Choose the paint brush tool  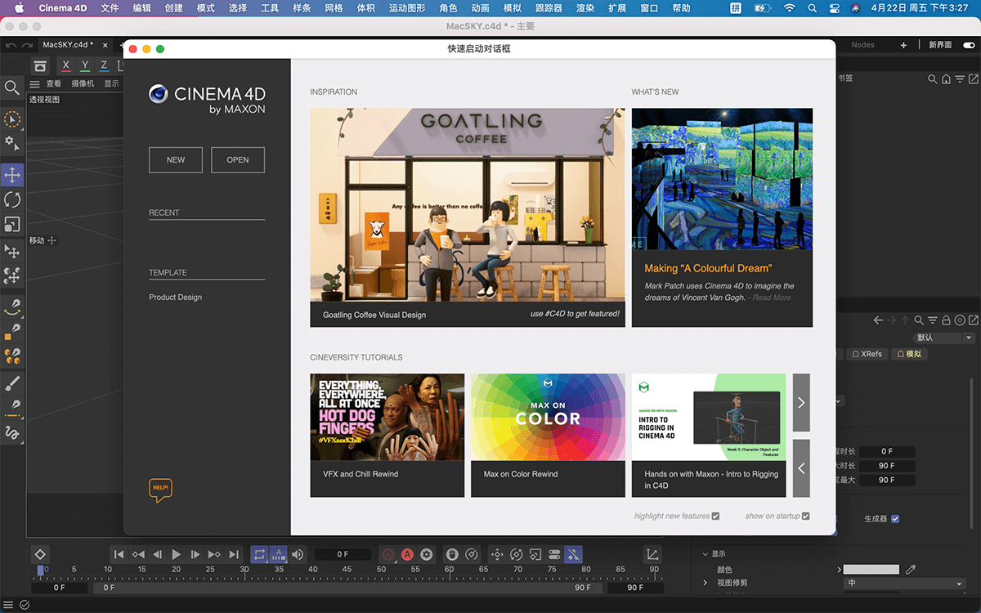[x=12, y=383]
